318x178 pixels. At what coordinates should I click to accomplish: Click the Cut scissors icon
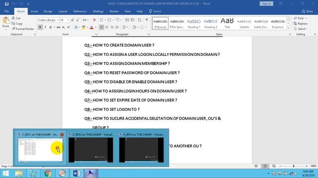tap(13, 18)
